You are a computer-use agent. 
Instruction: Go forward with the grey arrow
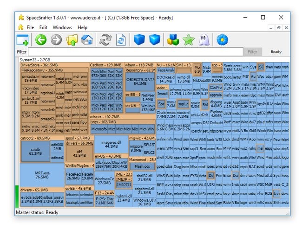[56, 40]
